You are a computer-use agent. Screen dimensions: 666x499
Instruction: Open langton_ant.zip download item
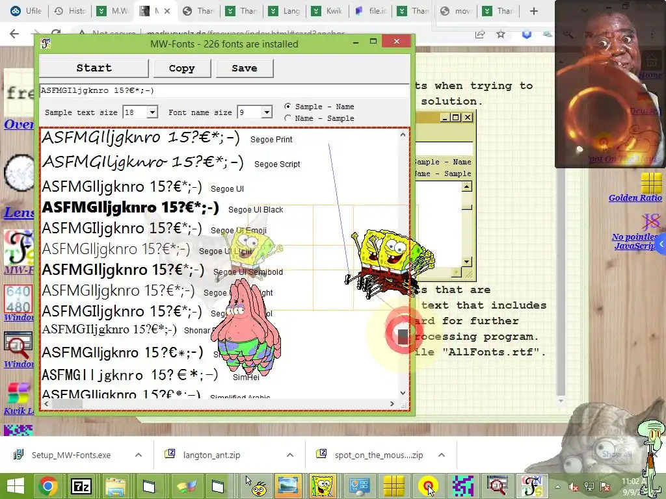pyautogui.click(x=211, y=455)
